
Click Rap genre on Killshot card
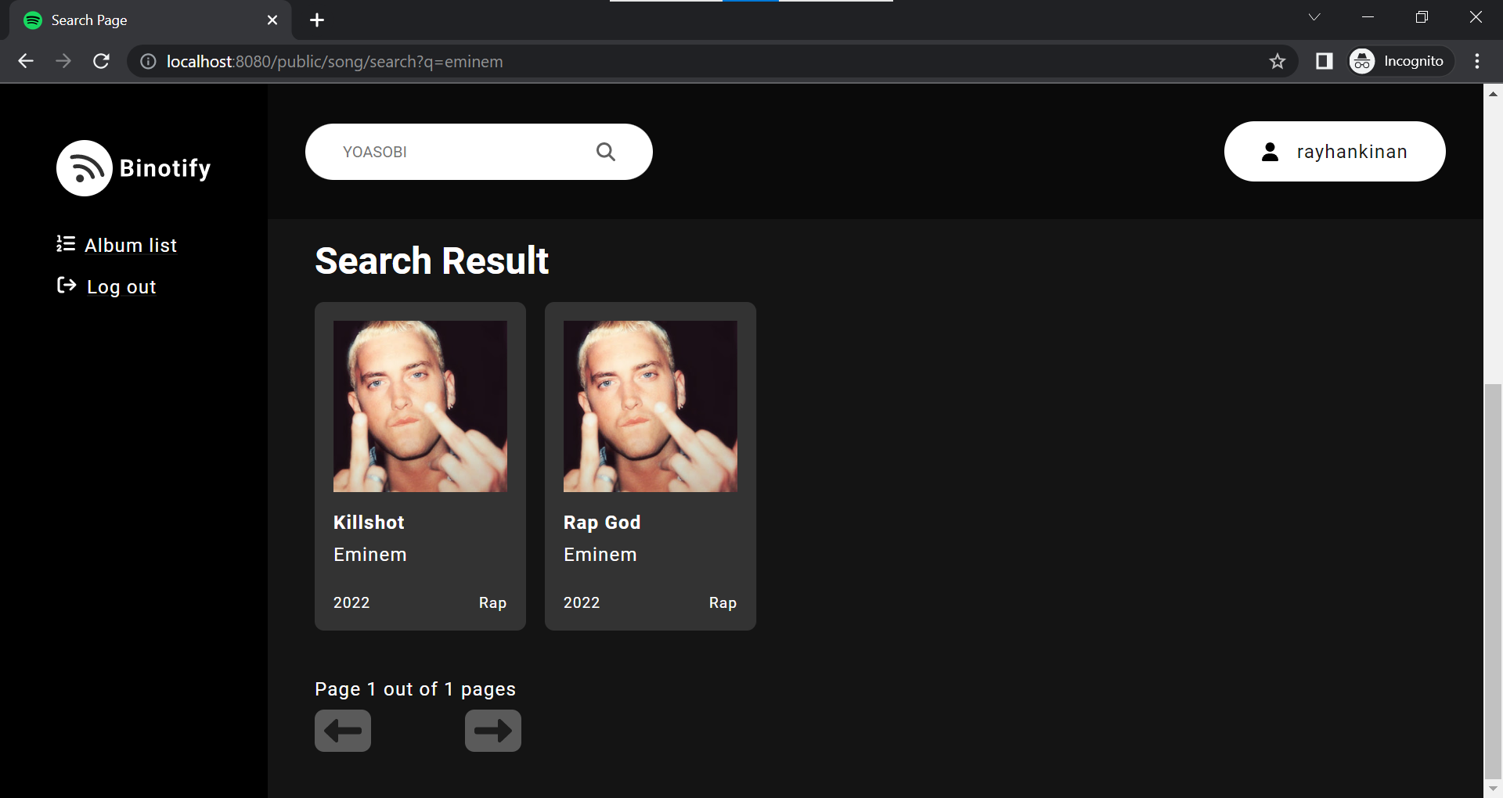click(492, 602)
